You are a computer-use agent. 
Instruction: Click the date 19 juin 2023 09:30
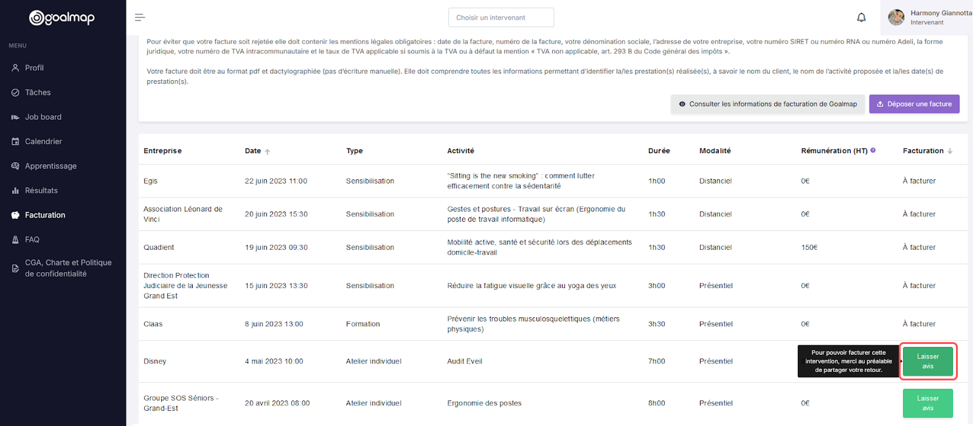click(x=276, y=247)
